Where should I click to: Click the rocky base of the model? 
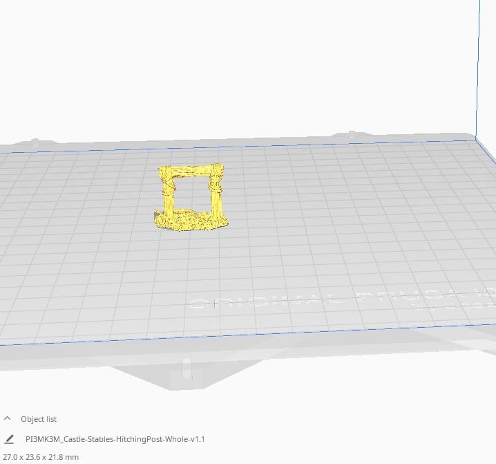[x=190, y=221]
